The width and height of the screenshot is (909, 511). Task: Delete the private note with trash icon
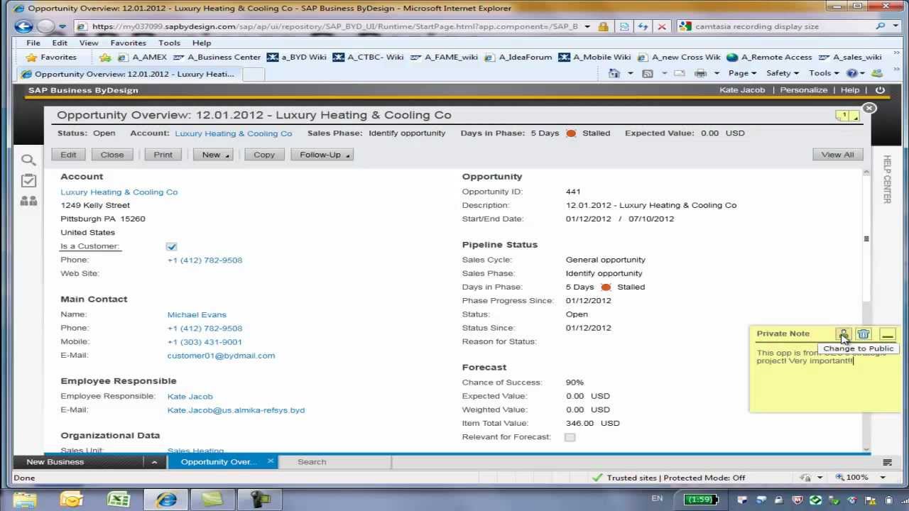click(x=864, y=334)
